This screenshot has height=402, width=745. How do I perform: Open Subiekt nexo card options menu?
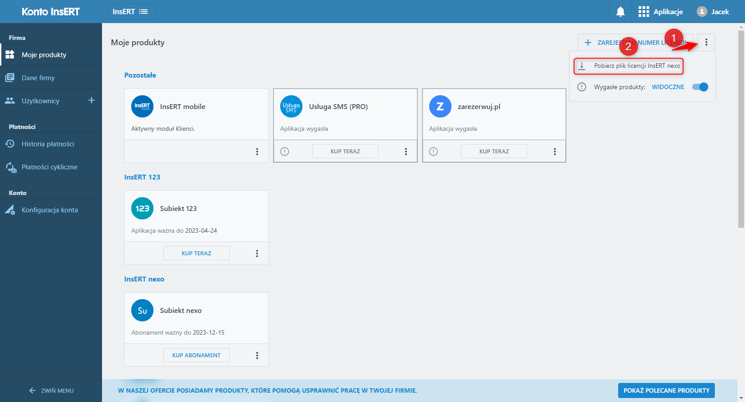click(x=257, y=355)
